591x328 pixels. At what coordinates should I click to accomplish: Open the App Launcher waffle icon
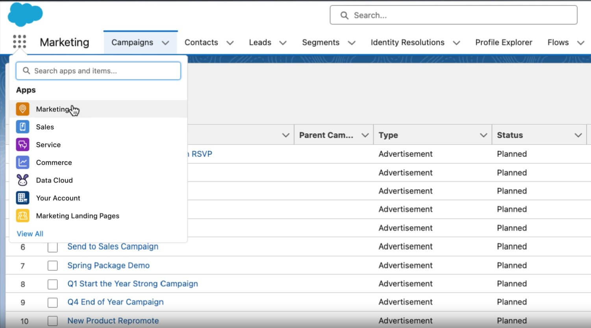19,41
